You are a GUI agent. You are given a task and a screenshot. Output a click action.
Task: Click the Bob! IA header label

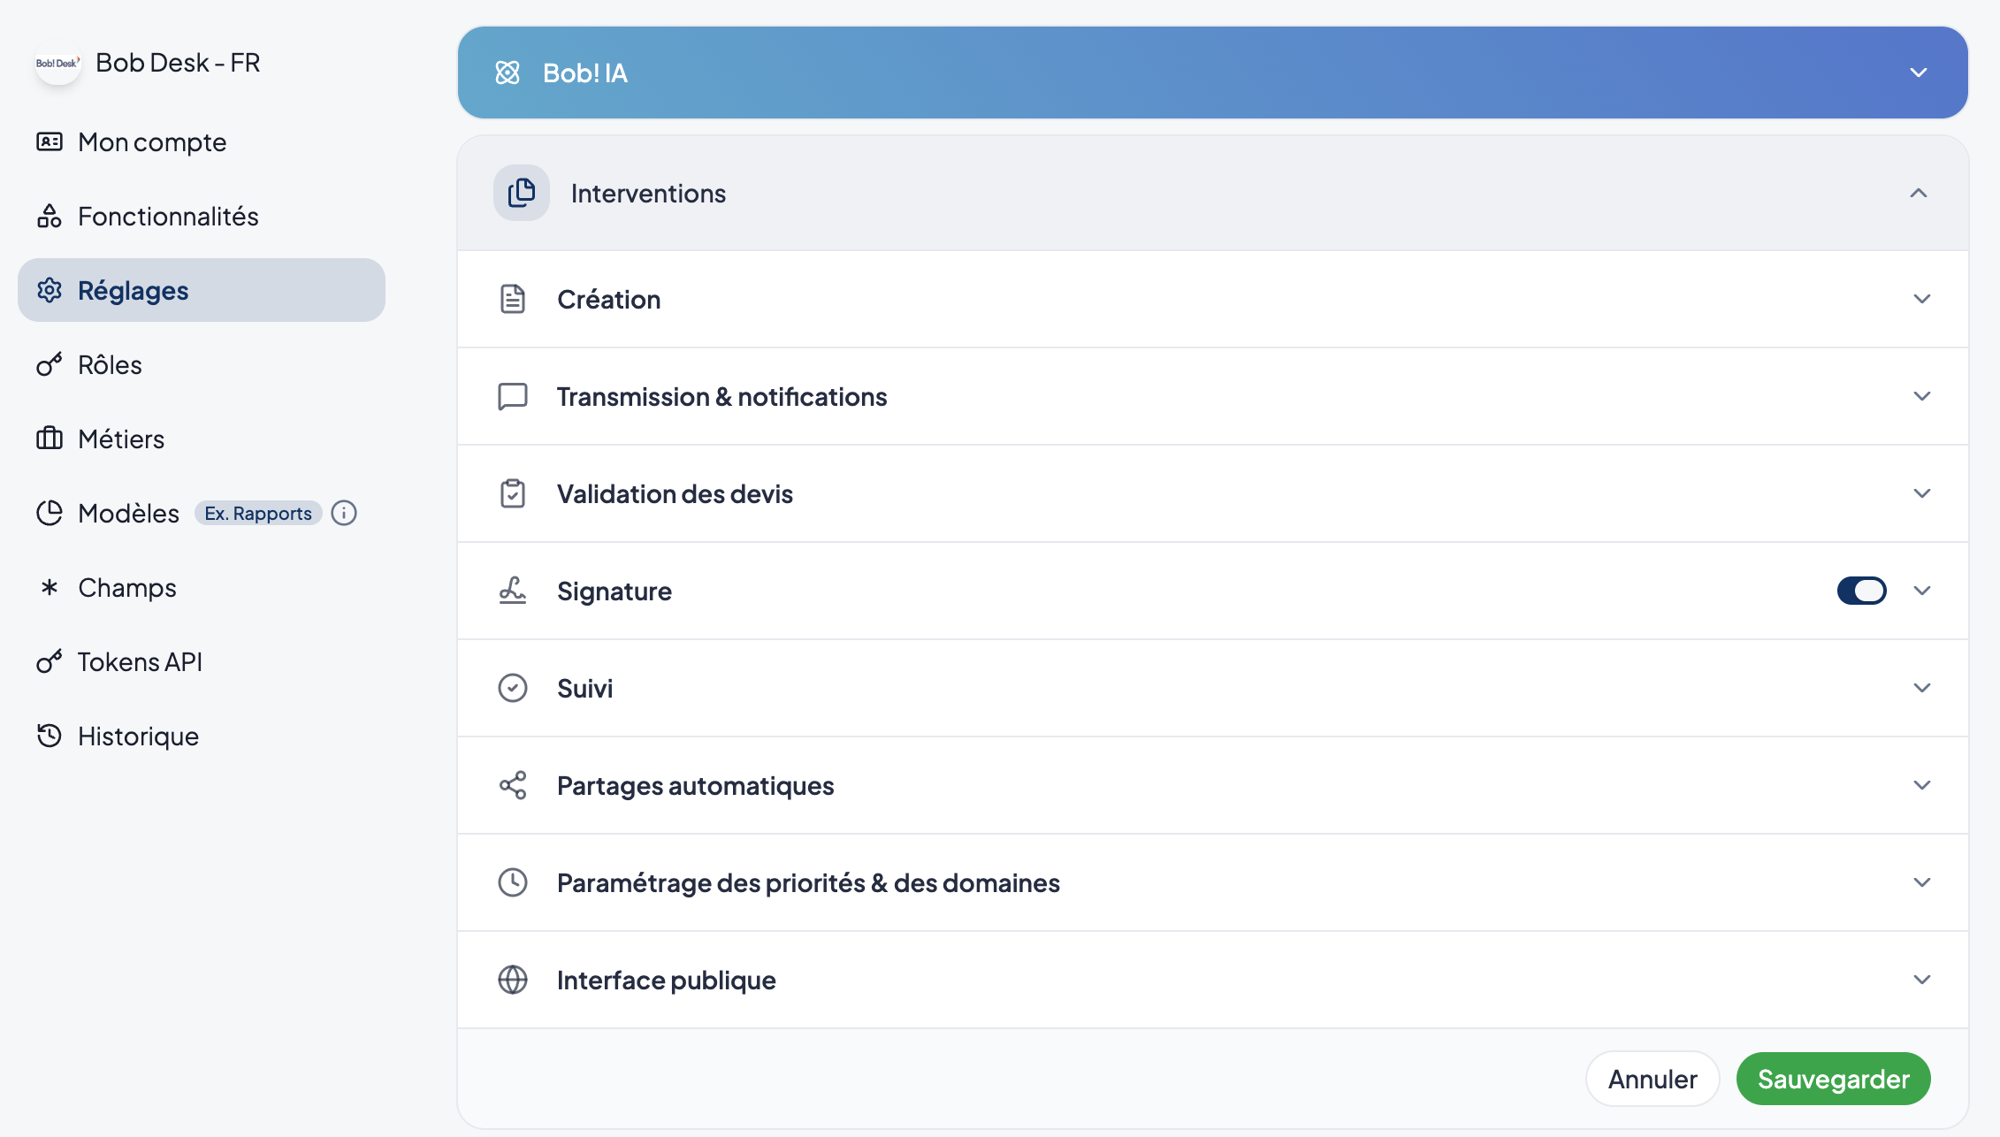pos(585,72)
